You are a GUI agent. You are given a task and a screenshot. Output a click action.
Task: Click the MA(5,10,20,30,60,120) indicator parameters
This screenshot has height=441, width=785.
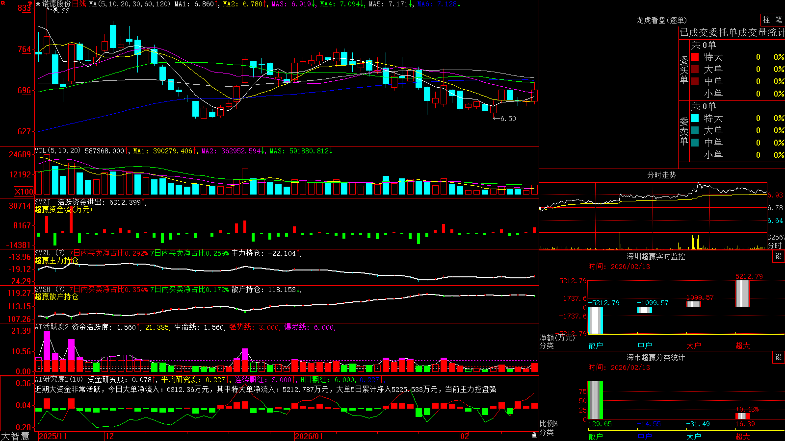tap(130, 4)
